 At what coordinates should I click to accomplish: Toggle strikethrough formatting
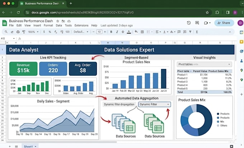coord(123,32)
